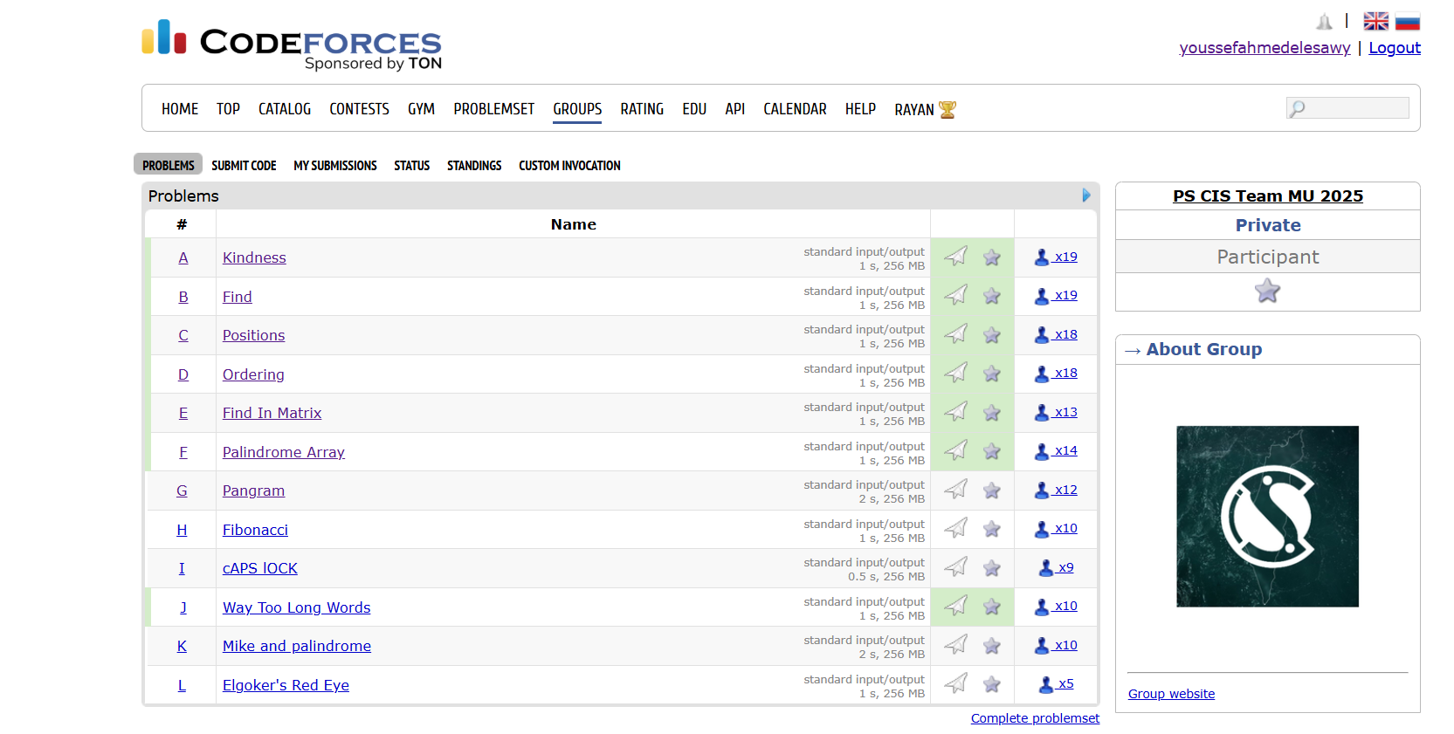Click the group logo image

pos(1267,516)
